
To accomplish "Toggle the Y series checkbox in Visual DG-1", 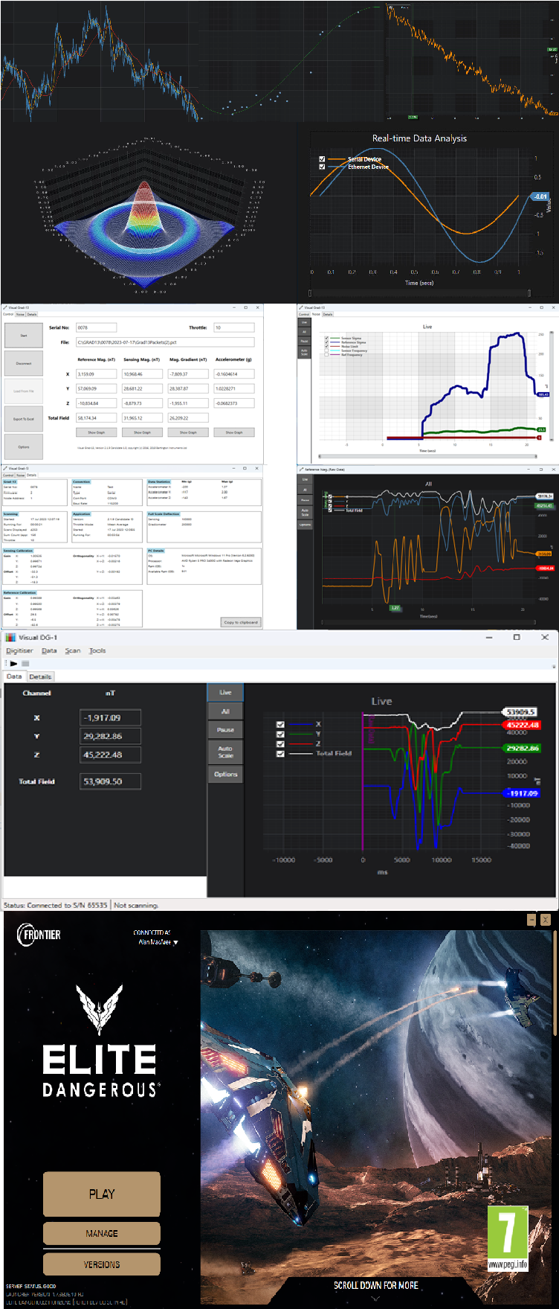I will click(280, 734).
